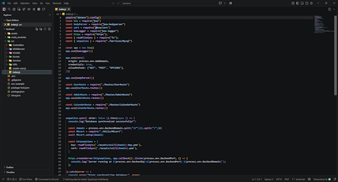The image size is (338, 182).
Task: Toggle secondary side bar visibility
Action: (x=307, y=3)
